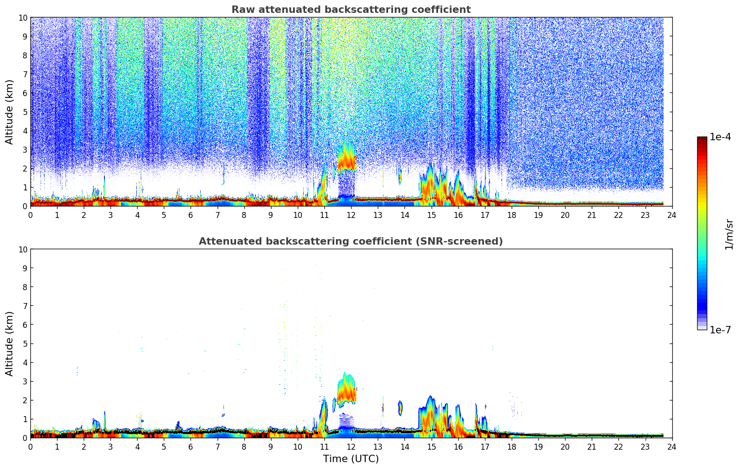Click the "6" time tick under the bottom plot
Image resolution: width=739 pixels, height=469 pixels.
coord(191,446)
